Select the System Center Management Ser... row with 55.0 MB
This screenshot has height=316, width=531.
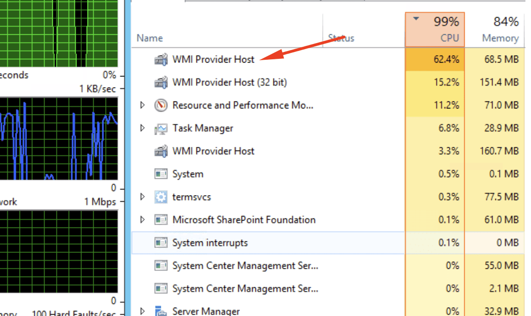(328, 265)
